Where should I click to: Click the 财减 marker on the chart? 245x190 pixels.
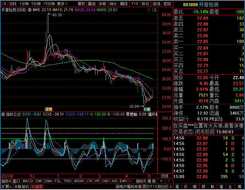pos(147,109)
